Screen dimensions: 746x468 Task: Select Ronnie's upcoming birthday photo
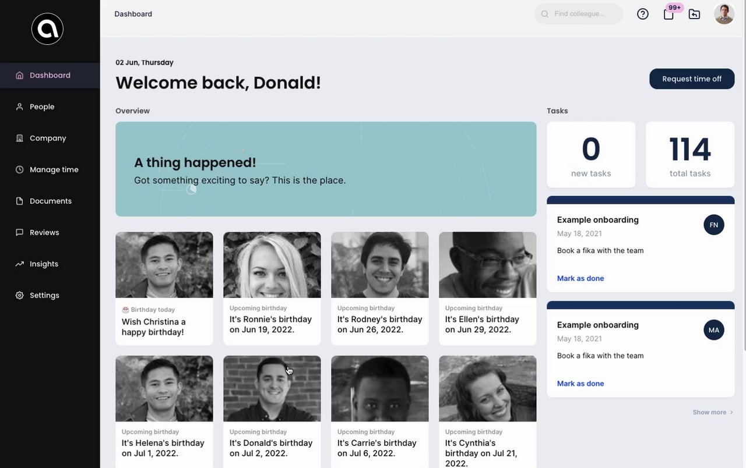tap(272, 265)
